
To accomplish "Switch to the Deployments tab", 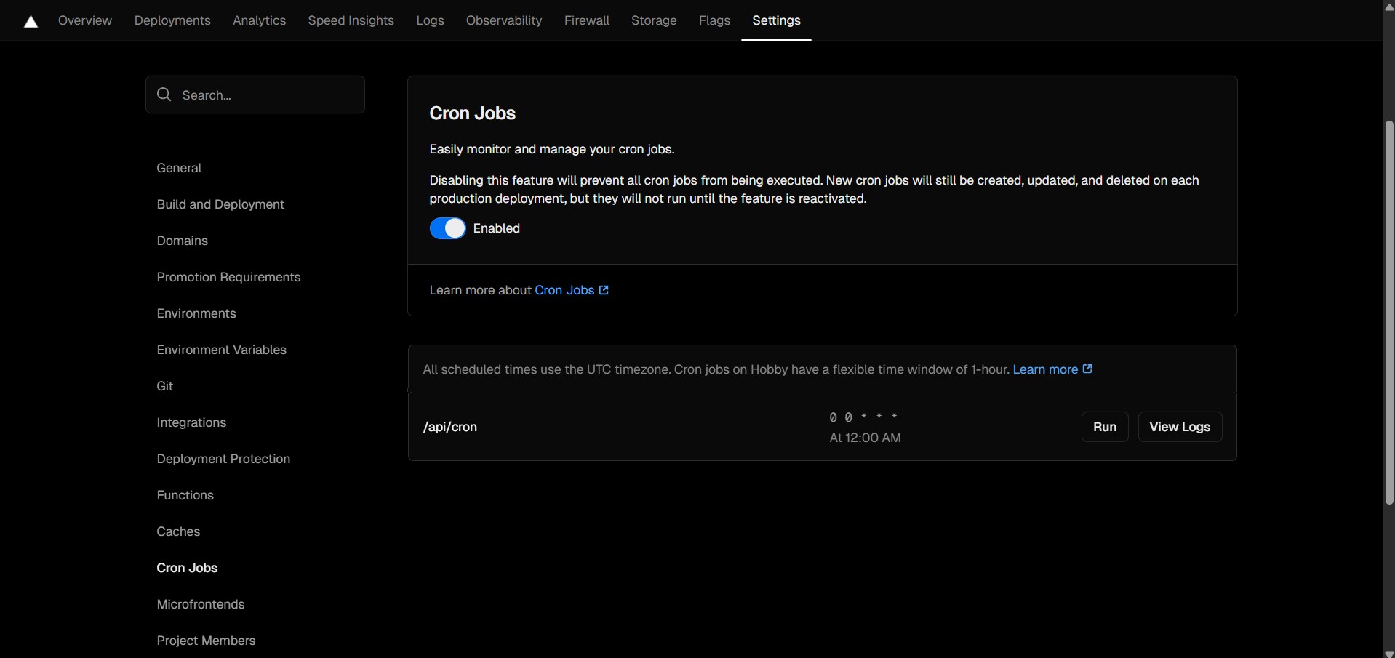I will tap(172, 20).
